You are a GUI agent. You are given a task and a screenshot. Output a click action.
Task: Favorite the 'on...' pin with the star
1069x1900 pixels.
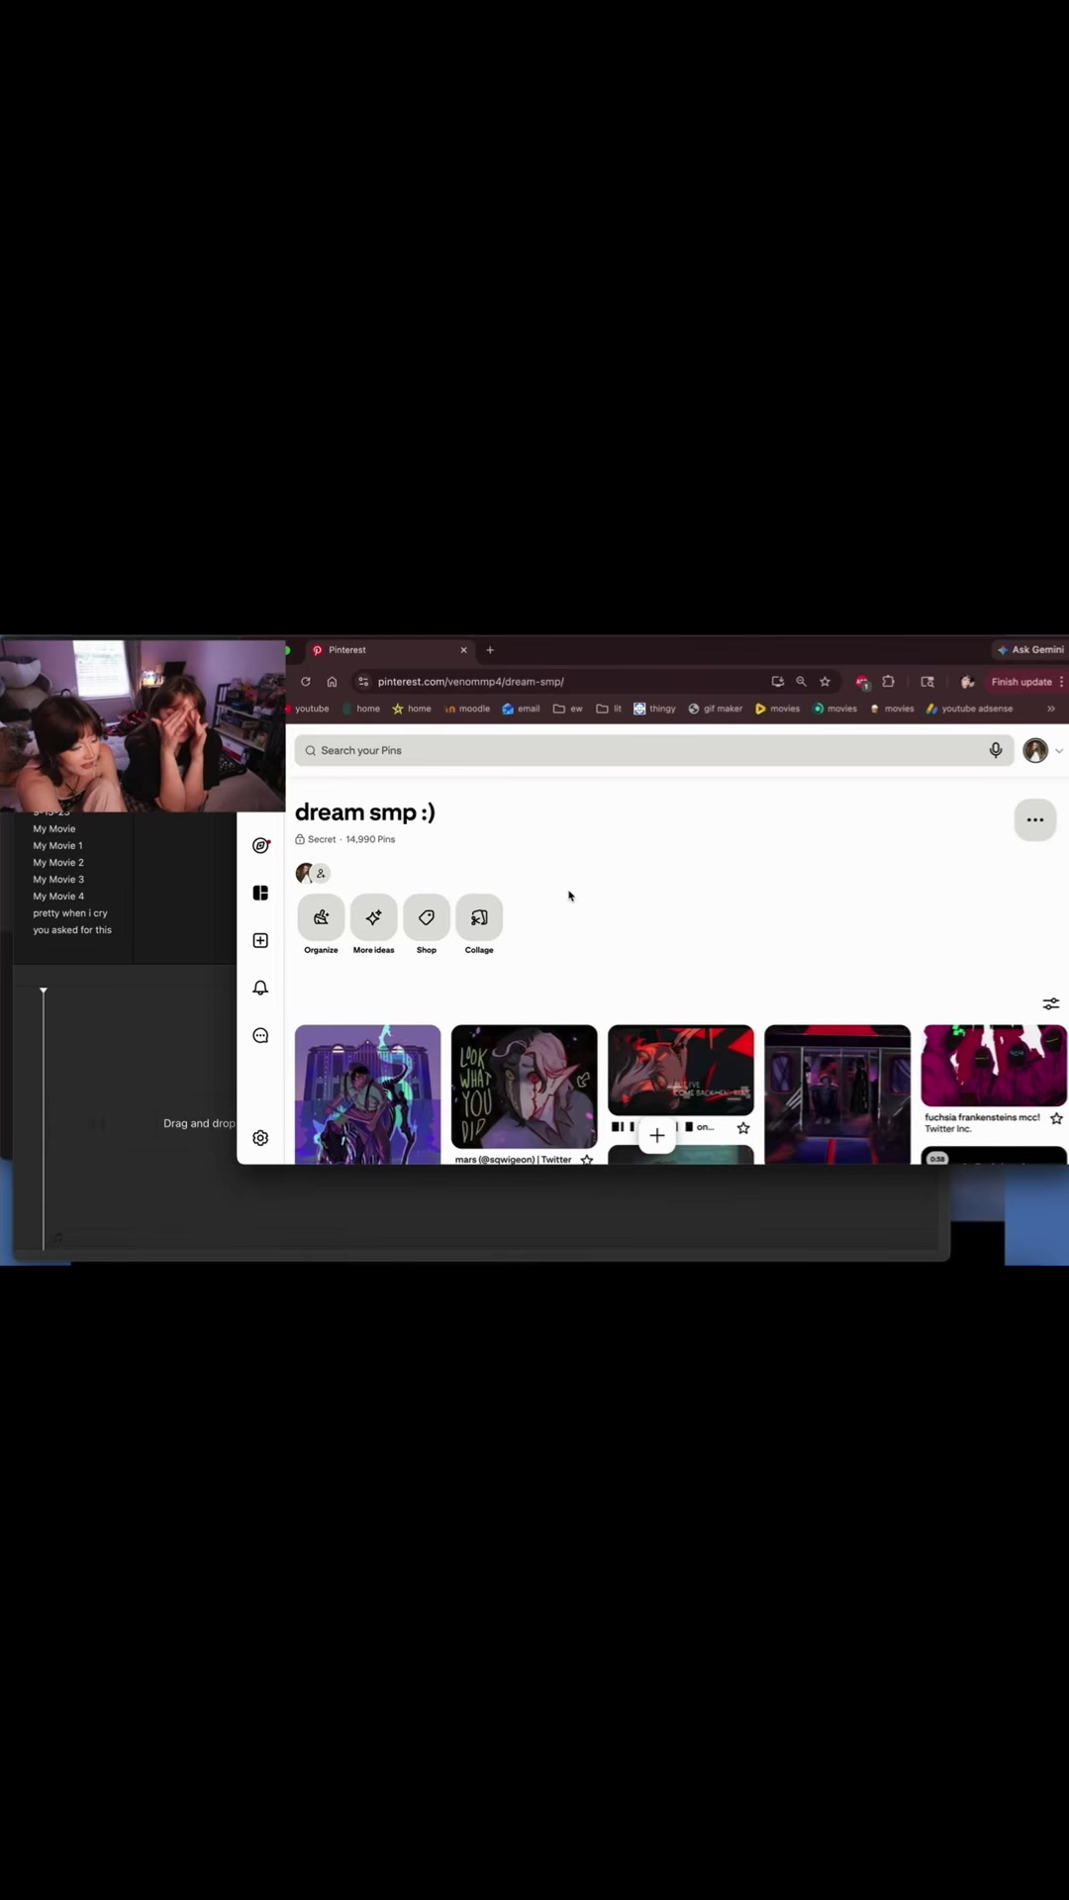click(743, 1128)
